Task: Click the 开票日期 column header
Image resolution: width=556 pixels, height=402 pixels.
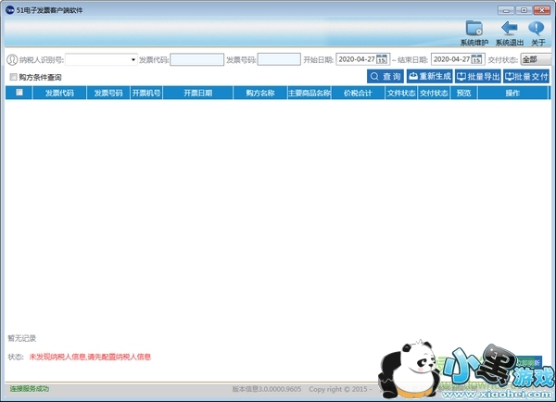Action: 198,93
